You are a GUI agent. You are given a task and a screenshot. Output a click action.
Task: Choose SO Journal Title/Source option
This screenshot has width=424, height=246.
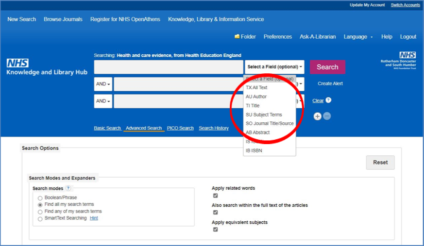pyautogui.click(x=270, y=123)
